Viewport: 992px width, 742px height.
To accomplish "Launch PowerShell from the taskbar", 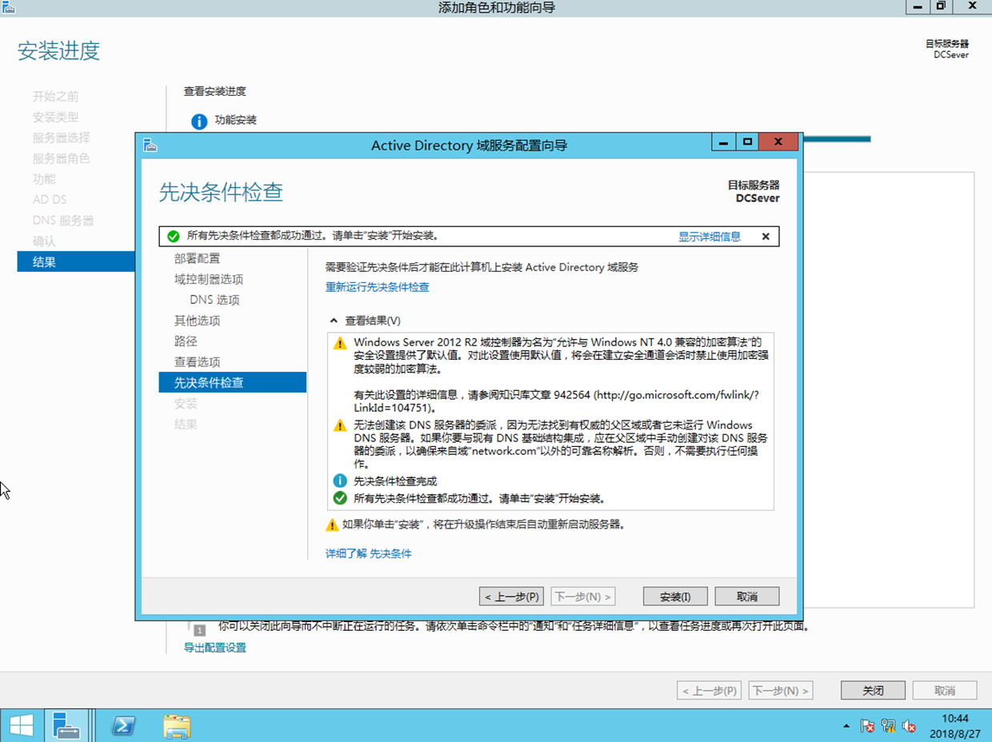I will (x=123, y=726).
